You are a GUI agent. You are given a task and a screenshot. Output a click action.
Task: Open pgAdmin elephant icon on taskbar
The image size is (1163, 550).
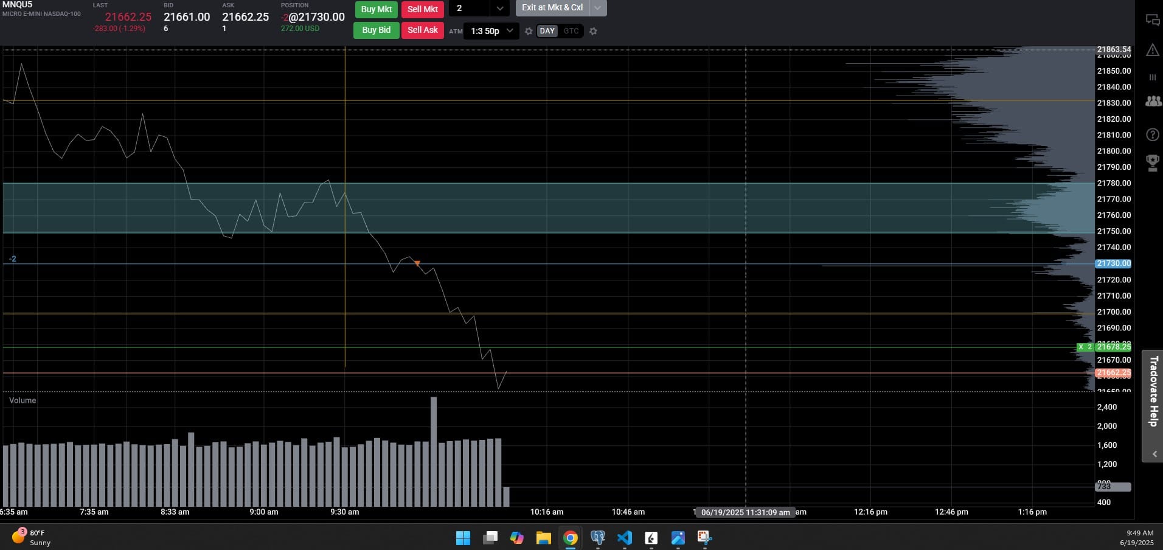point(597,538)
